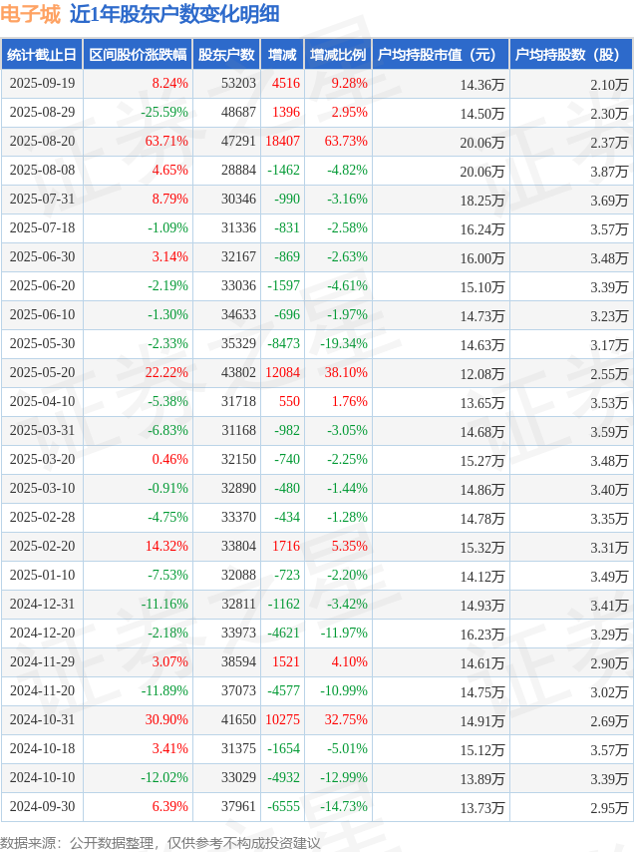The width and height of the screenshot is (634, 852).
Task: Click the 户均持股数（股） column header
Action: 570,55
